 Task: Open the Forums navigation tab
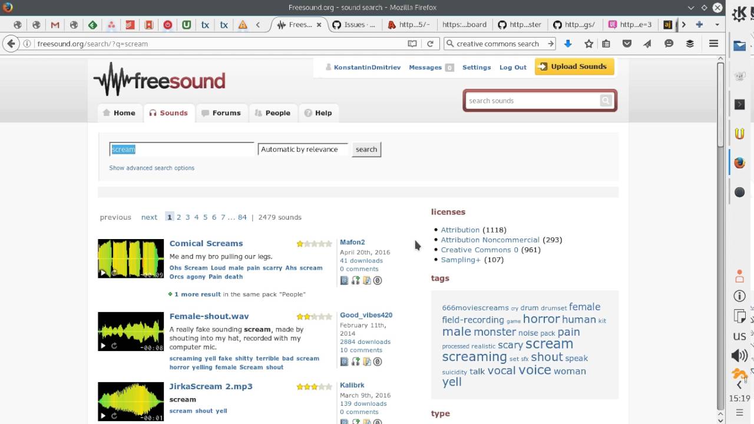[x=221, y=113]
